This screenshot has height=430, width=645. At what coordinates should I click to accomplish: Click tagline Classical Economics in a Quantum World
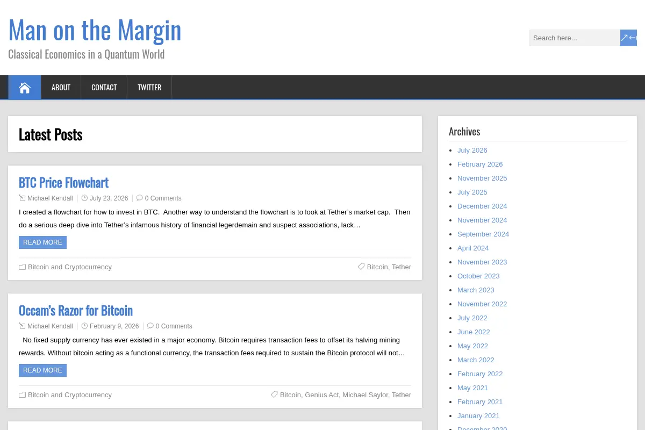pyautogui.click(x=86, y=54)
